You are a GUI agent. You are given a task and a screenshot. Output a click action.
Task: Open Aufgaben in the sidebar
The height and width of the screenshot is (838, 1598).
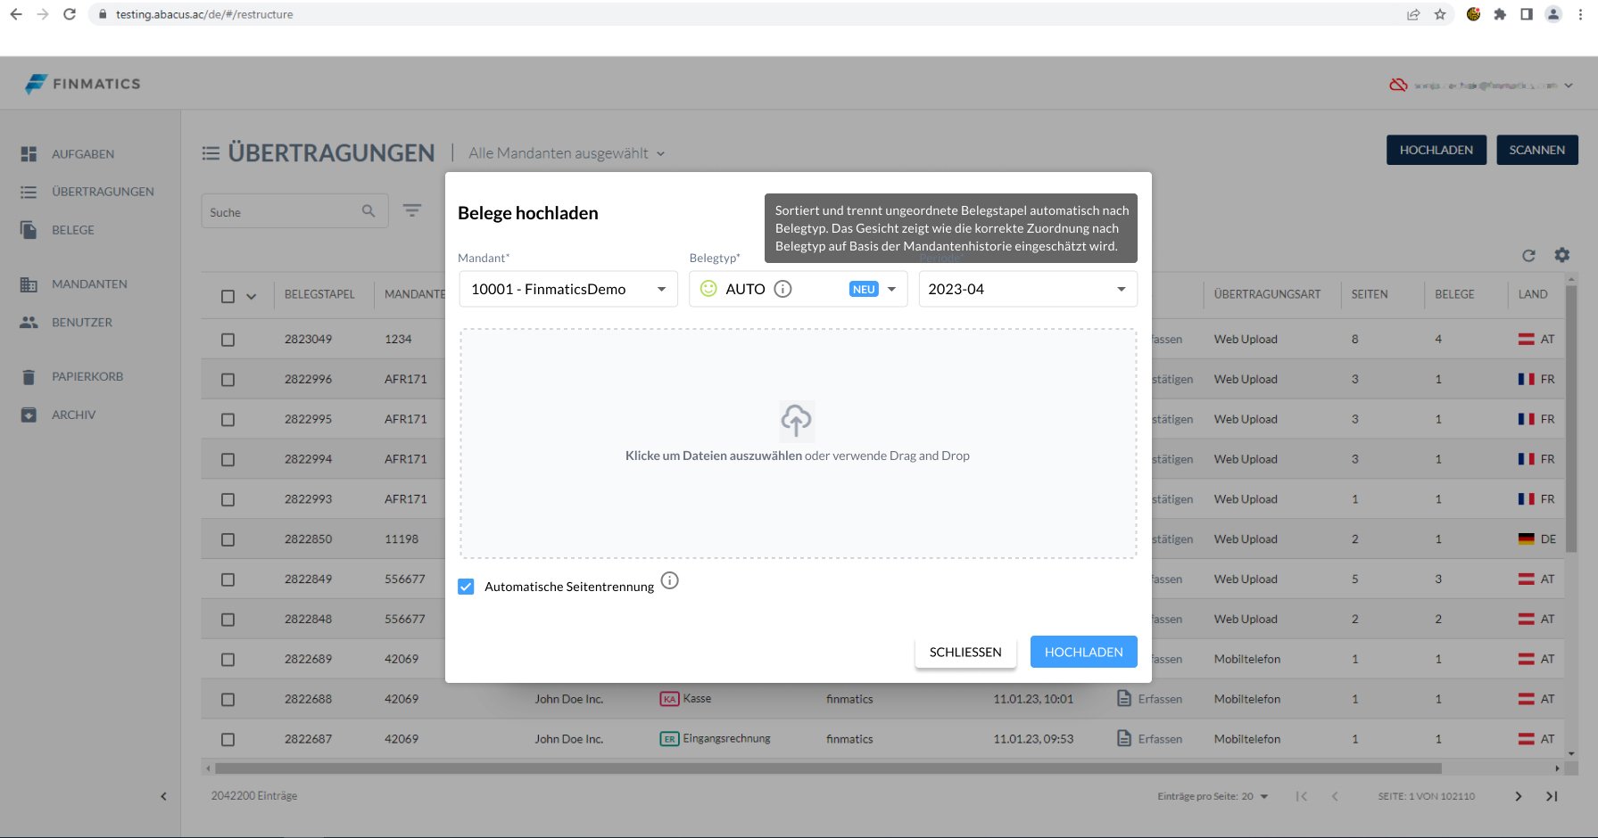[83, 154]
